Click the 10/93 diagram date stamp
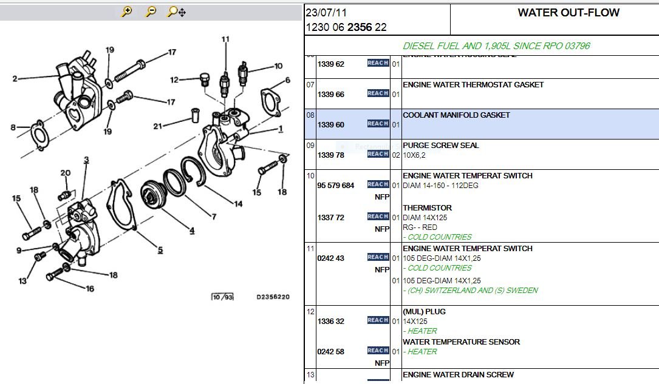This screenshot has width=659, height=384. [222, 297]
